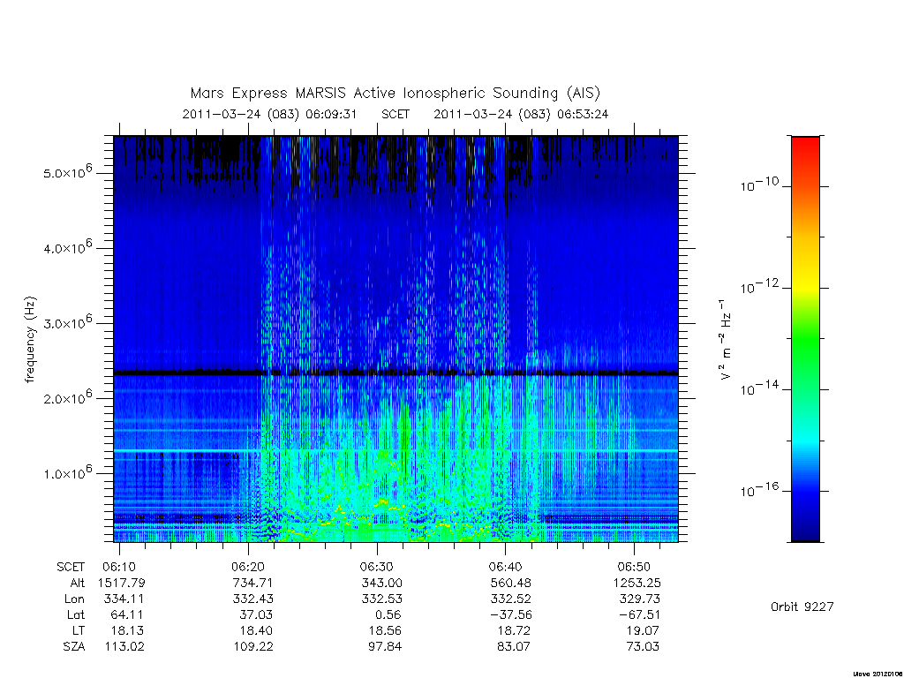Click the bright cyan horizontal line near 1.3 MHz
The image size is (904, 678).
pyautogui.click(x=396, y=450)
